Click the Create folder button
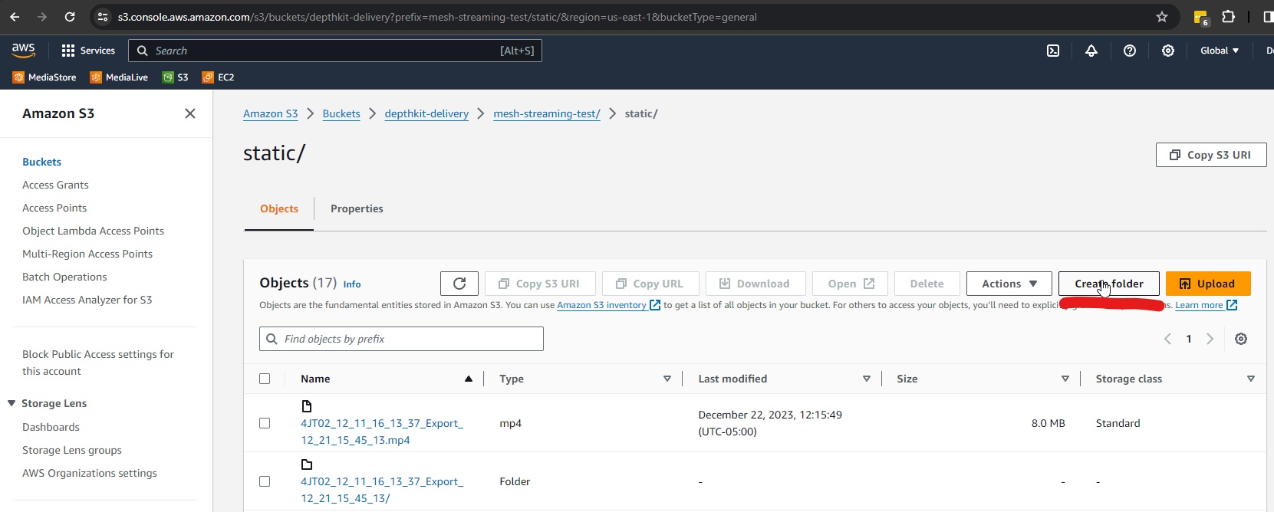The width and height of the screenshot is (1274, 512). click(1109, 284)
